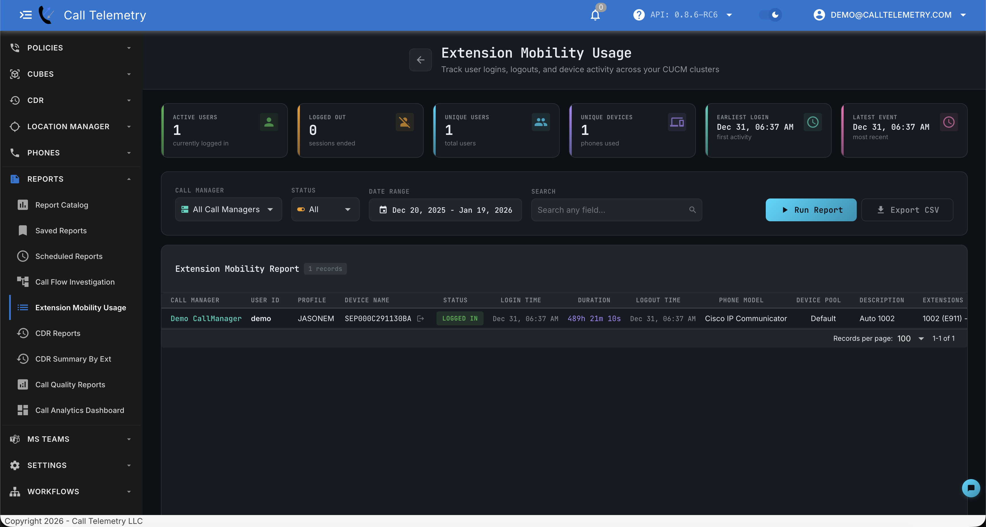
Task: Expand the Settings menu
Action: click(x=71, y=465)
